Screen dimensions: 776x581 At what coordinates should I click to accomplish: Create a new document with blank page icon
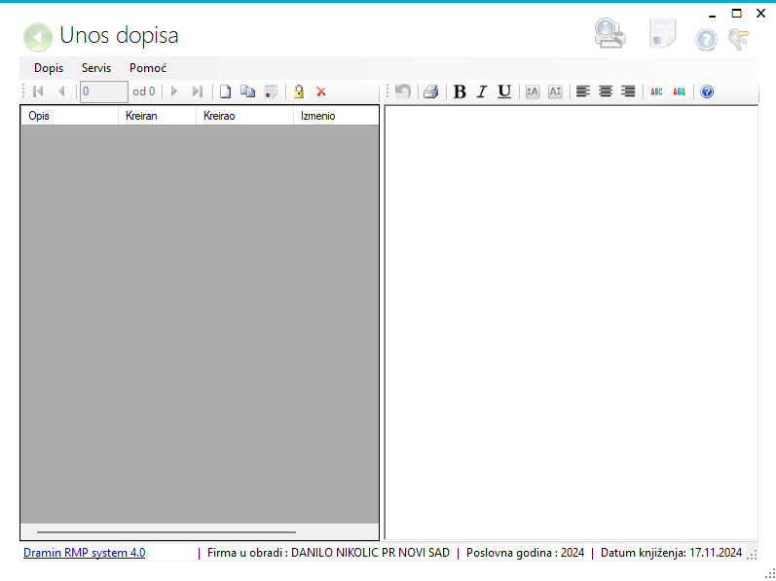pyautogui.click(x=225, y=91)
